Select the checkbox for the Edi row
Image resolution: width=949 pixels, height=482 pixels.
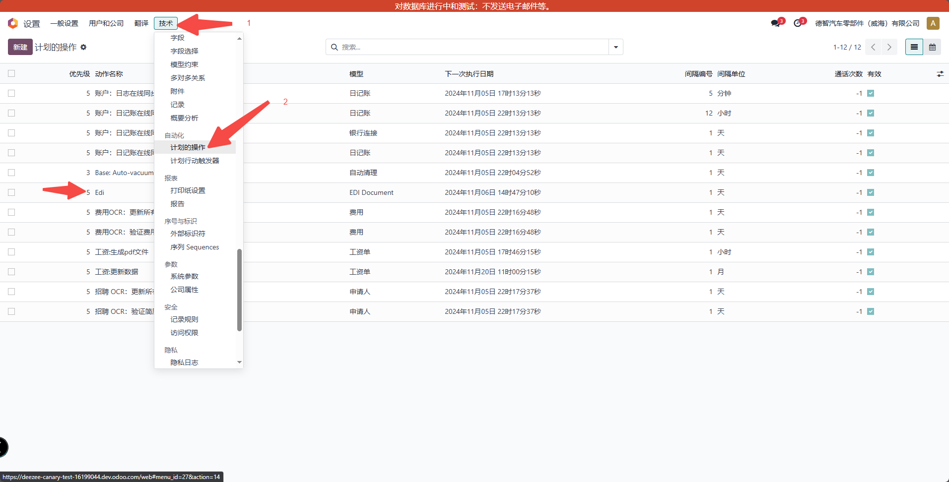coord(11,192)
